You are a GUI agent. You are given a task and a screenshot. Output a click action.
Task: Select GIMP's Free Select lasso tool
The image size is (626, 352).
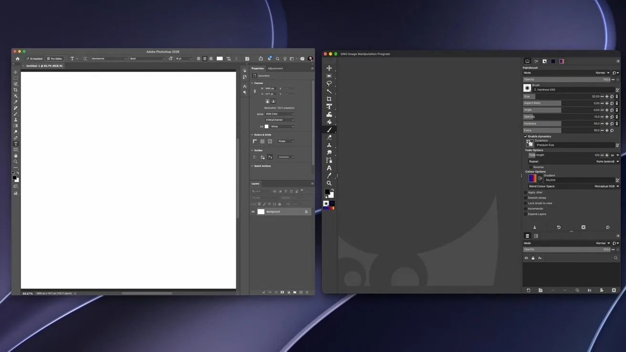329,83
